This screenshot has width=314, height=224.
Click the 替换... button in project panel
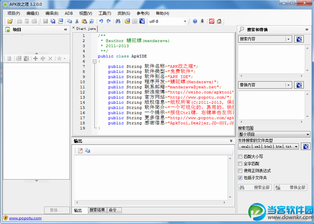57,210
